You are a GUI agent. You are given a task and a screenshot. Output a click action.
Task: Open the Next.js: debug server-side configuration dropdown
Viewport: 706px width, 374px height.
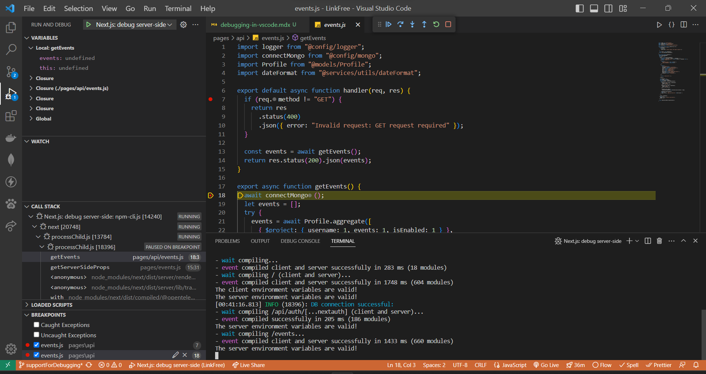169,25
